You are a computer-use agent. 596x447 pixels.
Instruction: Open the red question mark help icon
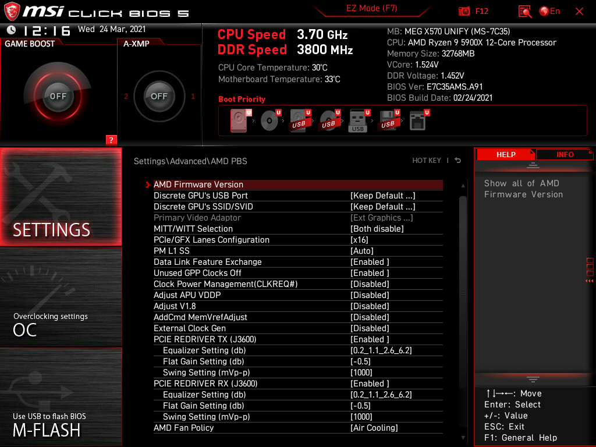click(x=111, y=140)
